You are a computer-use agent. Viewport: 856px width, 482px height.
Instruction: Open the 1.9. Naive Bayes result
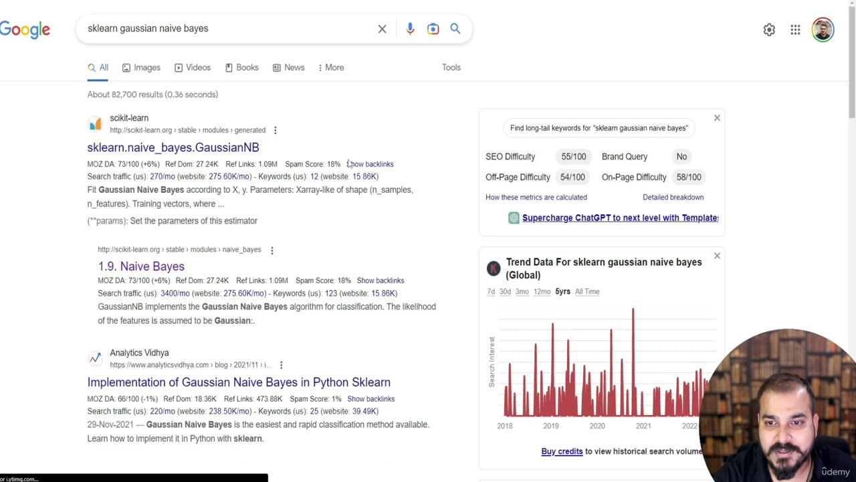click(x=141, y=266)
